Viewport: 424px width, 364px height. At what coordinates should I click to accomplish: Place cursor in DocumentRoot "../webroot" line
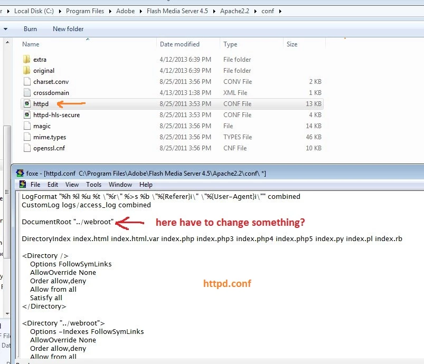pyautogui.click(x=68, y=222)
